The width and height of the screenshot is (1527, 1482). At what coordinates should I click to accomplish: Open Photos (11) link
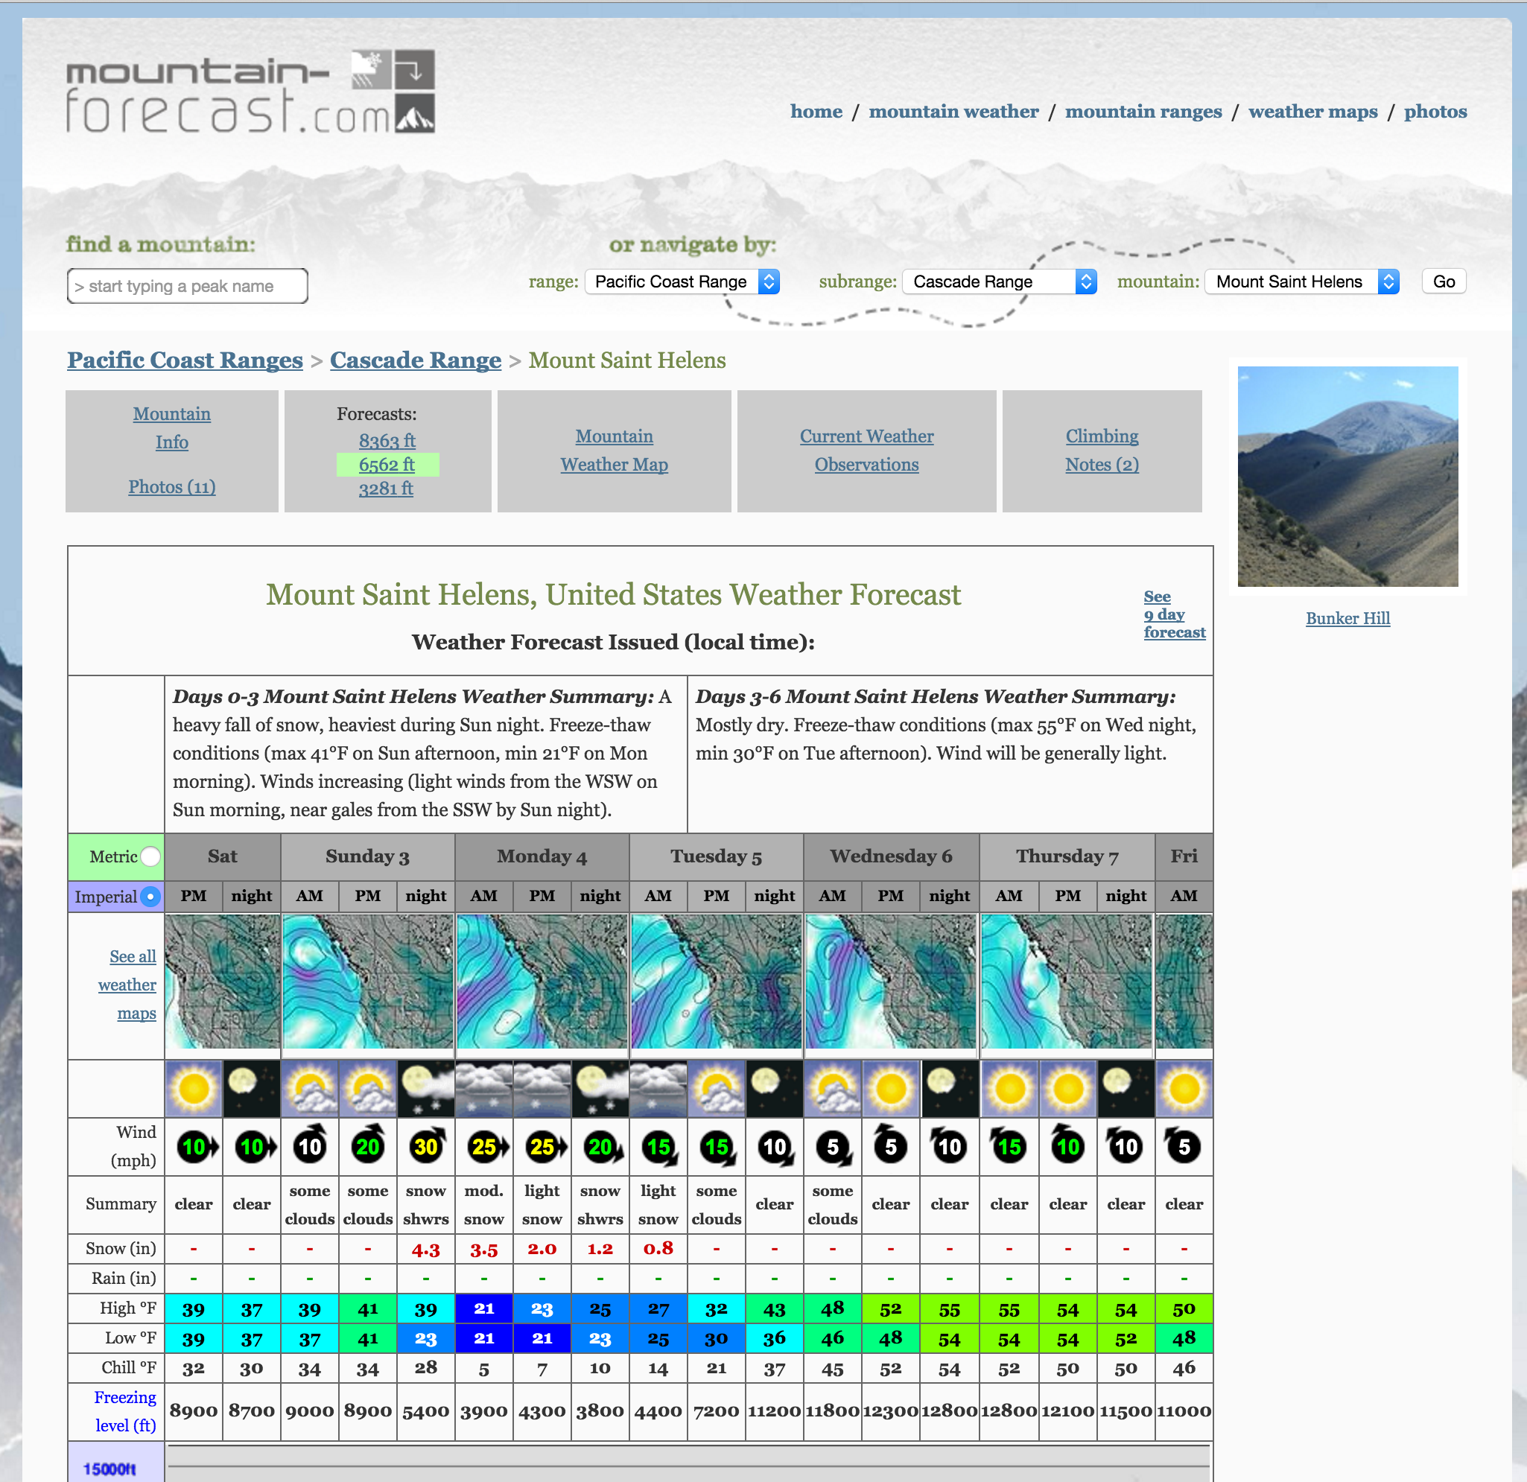(171, 487)
